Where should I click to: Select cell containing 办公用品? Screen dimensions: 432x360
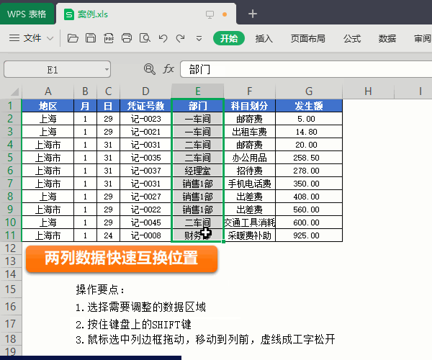pyautogui.click(x=249, y=158)
